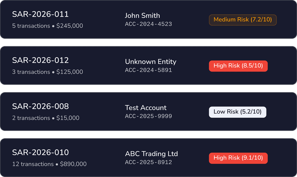The image size is (297, 177).
Task: Click the $15,000 amount on SAR-2026-008
Action: 68,118
